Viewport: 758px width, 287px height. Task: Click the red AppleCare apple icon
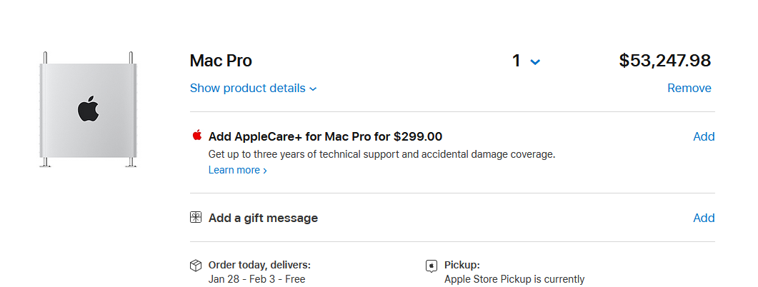(x=197, y=136)
